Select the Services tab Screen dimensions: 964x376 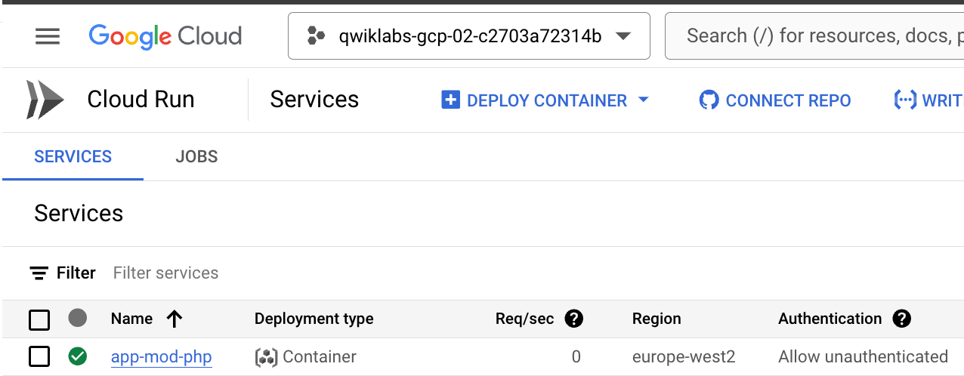pyautogui.click(x=73, y=156)
